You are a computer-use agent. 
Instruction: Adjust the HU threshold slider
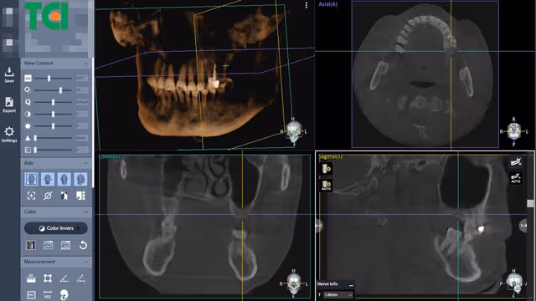(49, 79)
